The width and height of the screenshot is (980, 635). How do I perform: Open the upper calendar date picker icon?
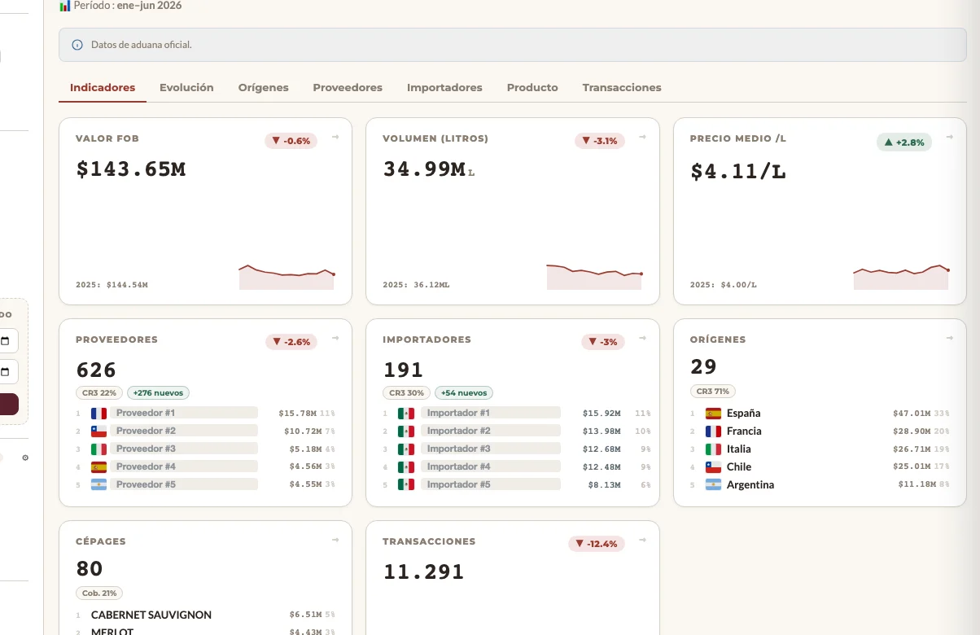pos(5,341)
